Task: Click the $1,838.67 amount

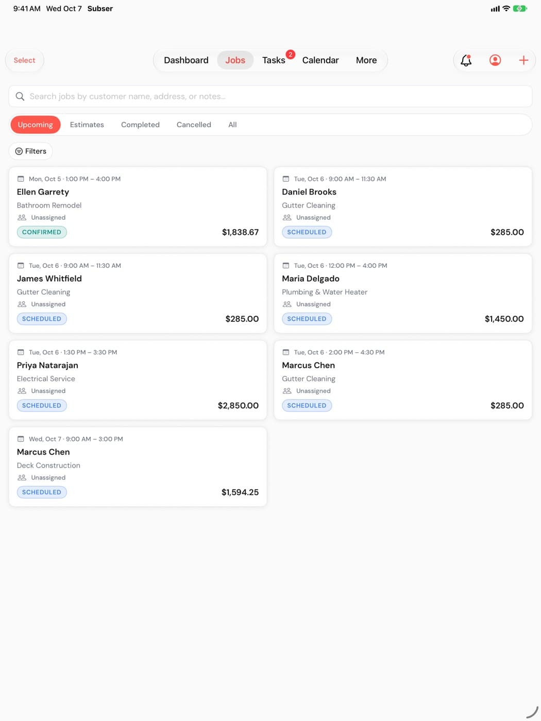Action: tap(240, 232)
